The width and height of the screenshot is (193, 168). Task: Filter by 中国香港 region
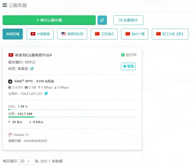click(40, 34)
